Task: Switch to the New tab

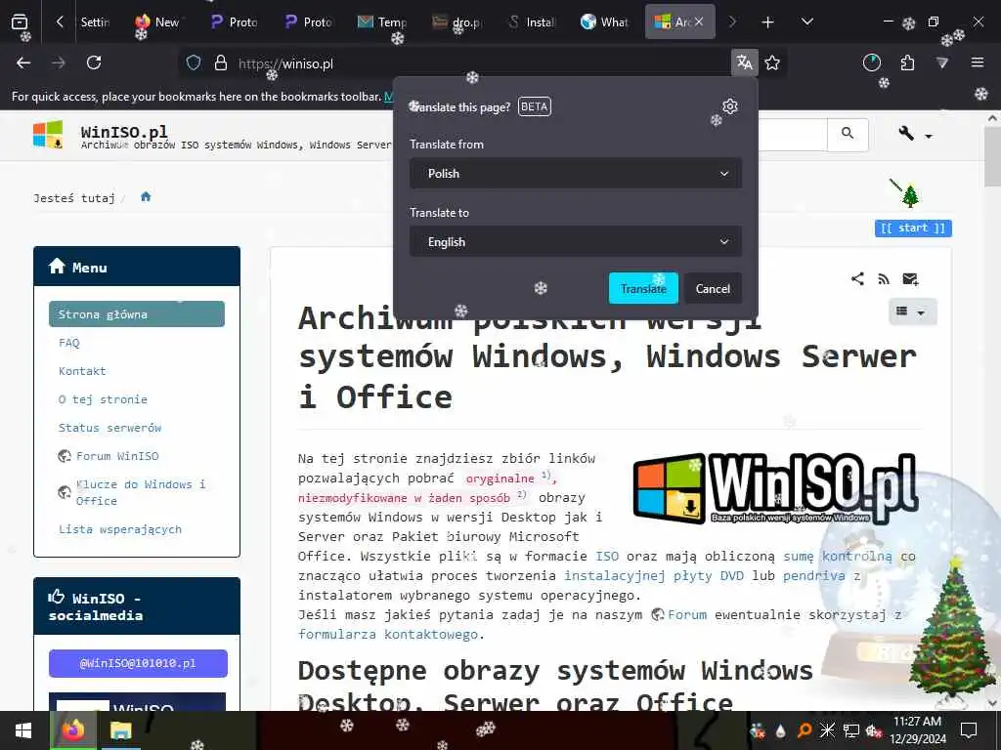Action: tap(157, 21)
